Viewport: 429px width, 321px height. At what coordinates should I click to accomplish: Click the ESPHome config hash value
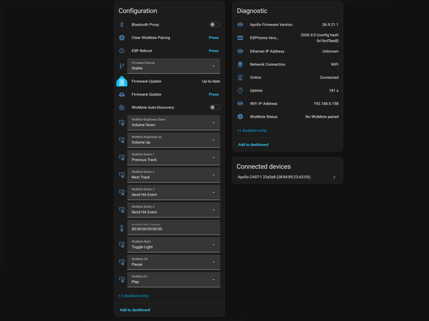tap(319, 38)
